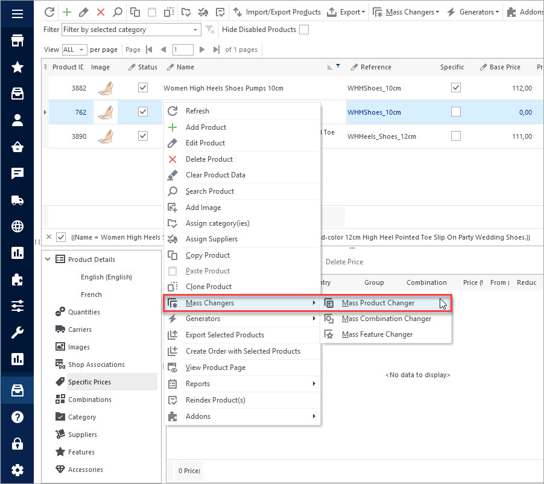This screenshot has height=484, width=544.
Task: Open the hamburger menu in sidebar
Action: pos(17,13)
